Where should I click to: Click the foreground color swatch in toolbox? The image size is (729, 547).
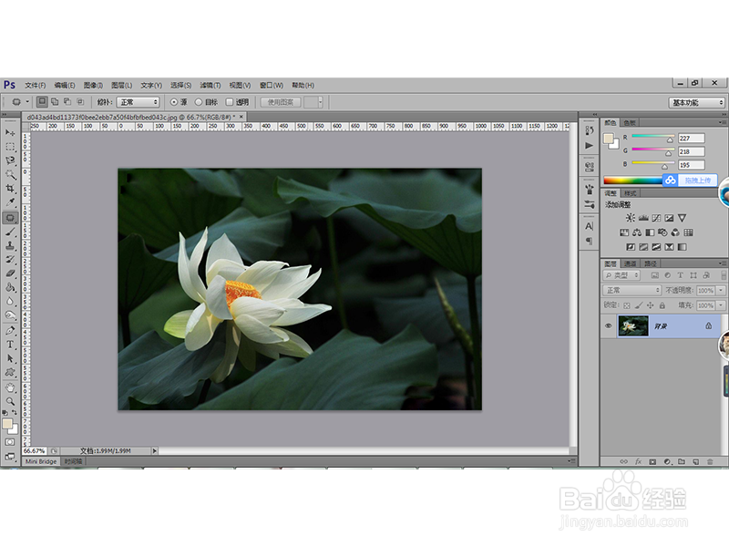click(x=7, y=424)
